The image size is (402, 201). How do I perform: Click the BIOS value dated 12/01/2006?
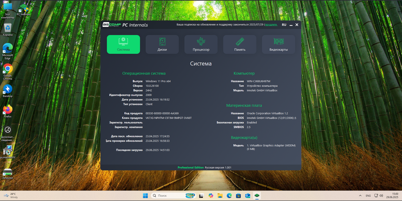point(271,118)
